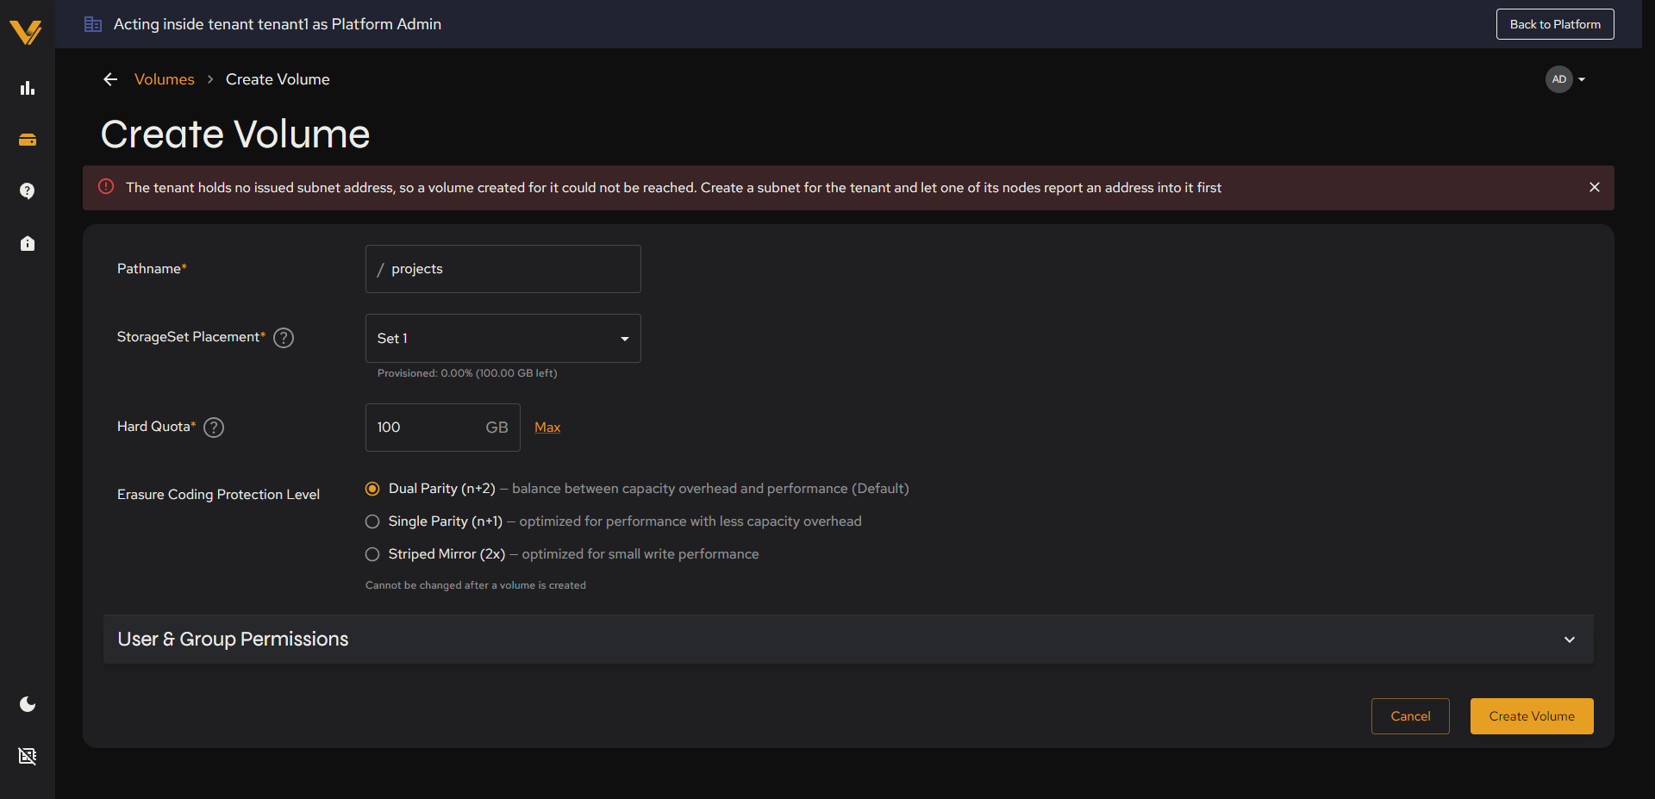The height and width of the screenshot is (799, 1655).
Task: Open the help question mark sidebar icon
Action: (28, 190)
